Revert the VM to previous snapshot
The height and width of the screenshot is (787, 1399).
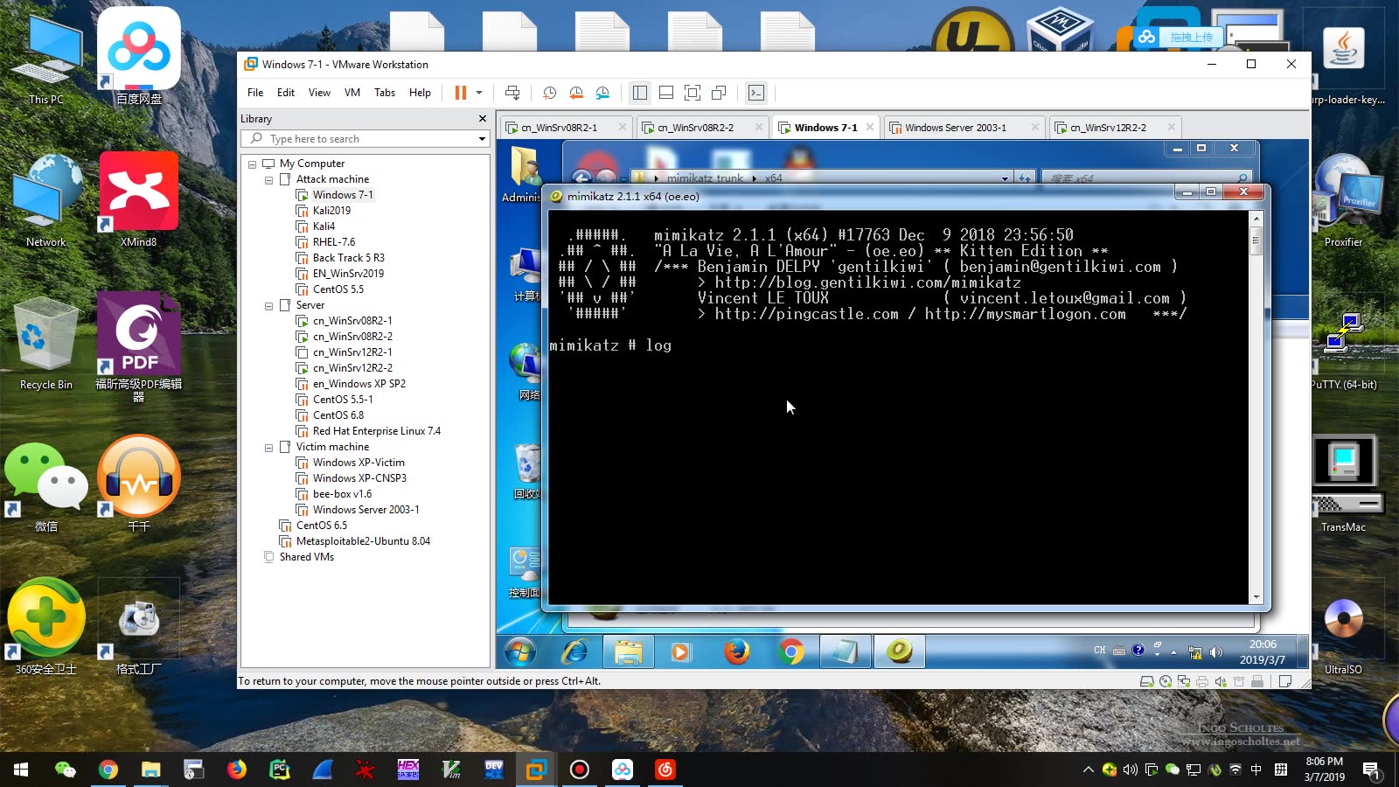point(576,93)
